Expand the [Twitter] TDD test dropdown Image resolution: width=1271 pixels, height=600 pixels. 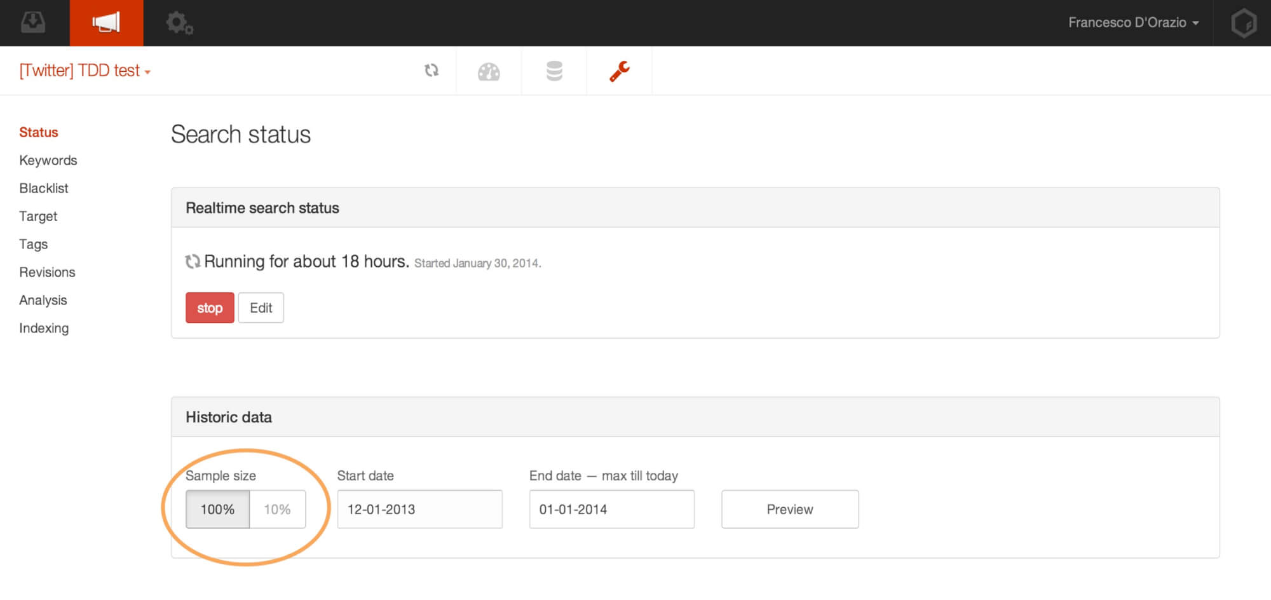point(85,71)
